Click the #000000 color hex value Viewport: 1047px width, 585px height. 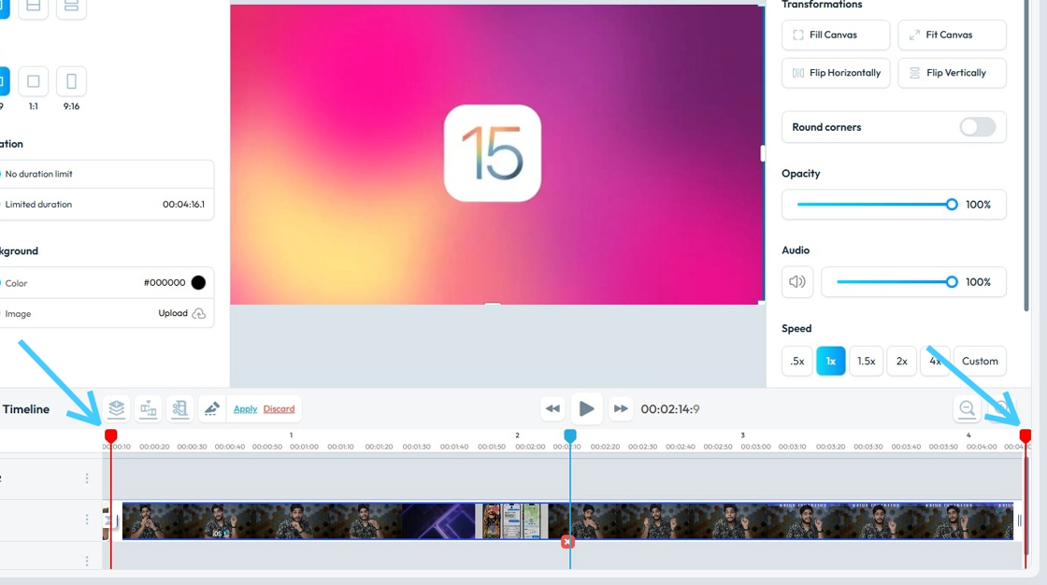pyautogui.click(x=165, y=282)
